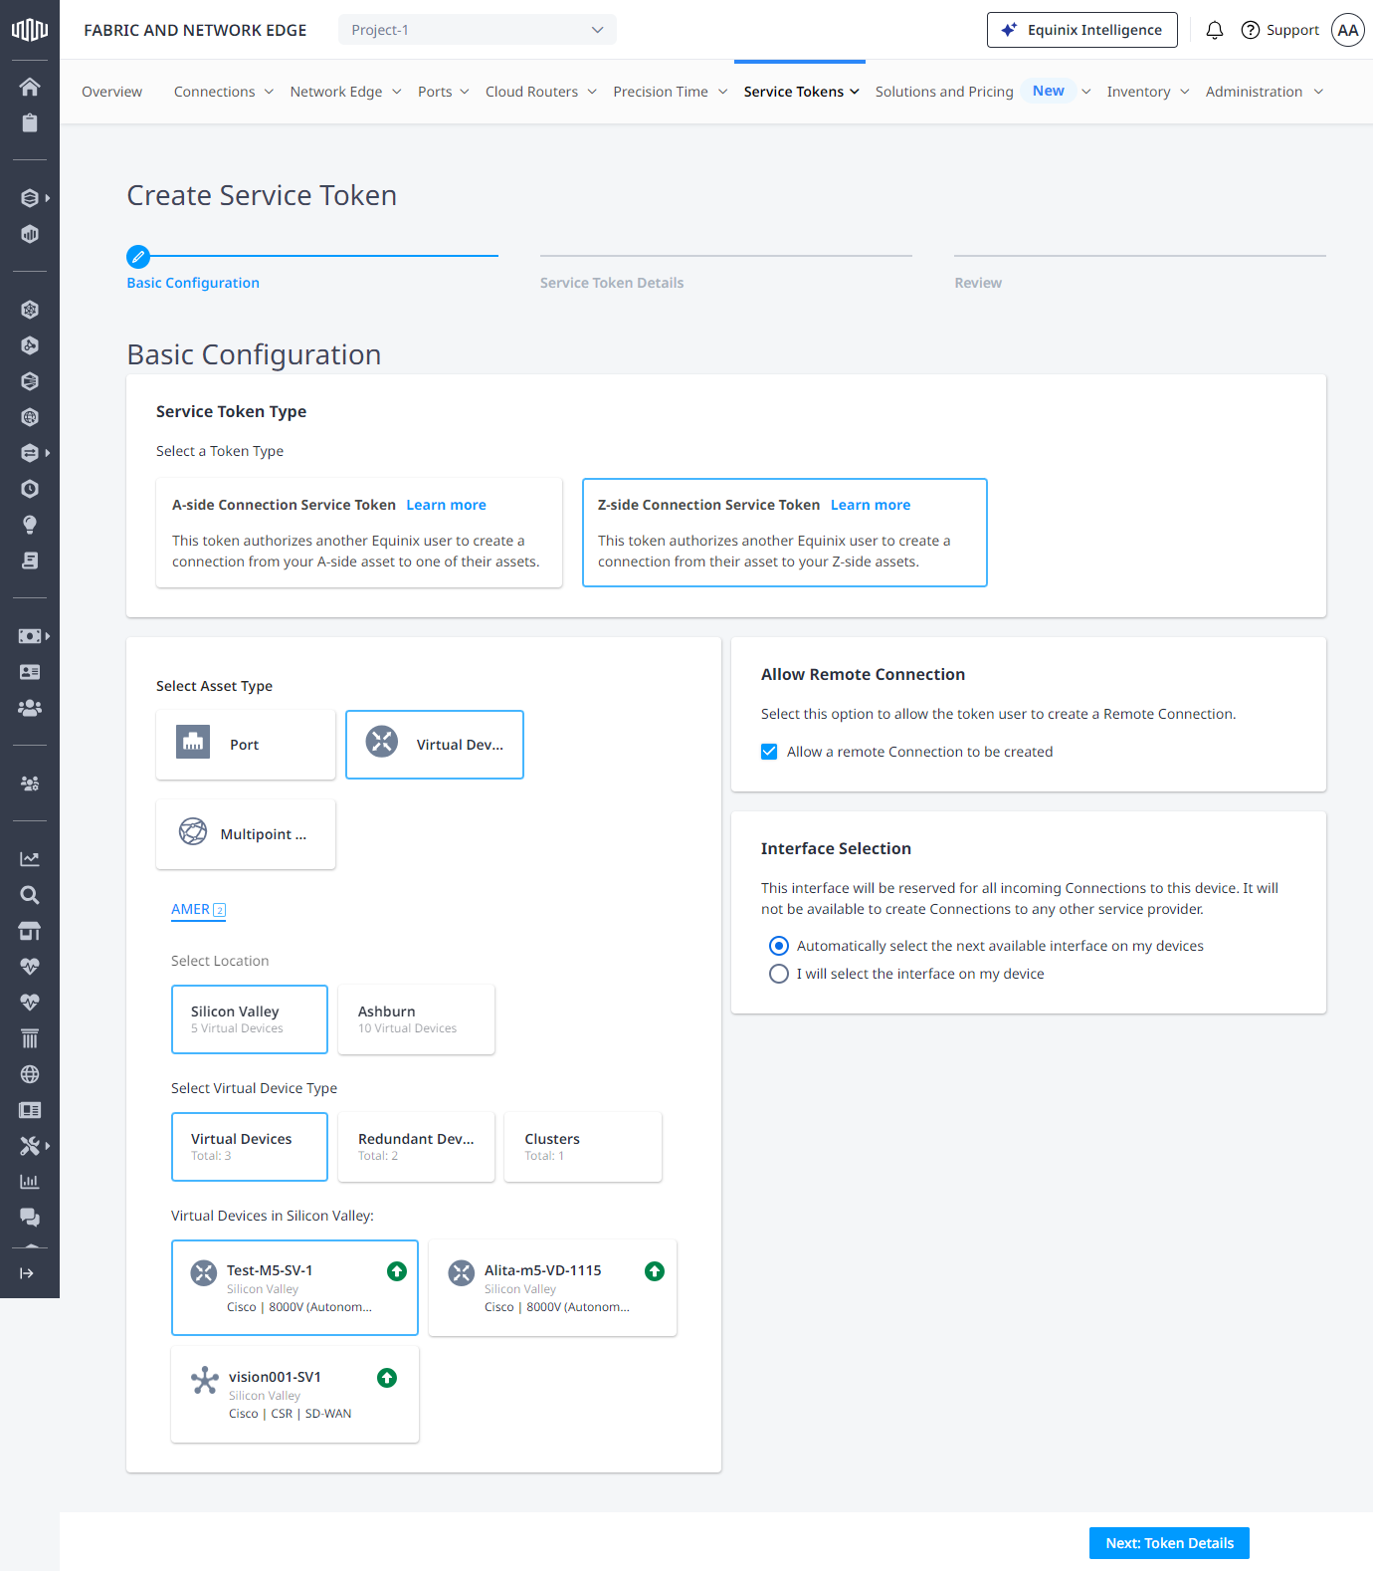Image resolution: width=1373 pixels, height=1571 pixels.
Task: Open the AA user avatar
Action: [x=1348, y=30]
